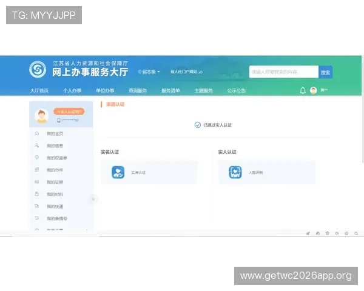This screenshot has width=364, height=291.
Task: Open the 查询服务 nav tab
Action: click(138, 90)
